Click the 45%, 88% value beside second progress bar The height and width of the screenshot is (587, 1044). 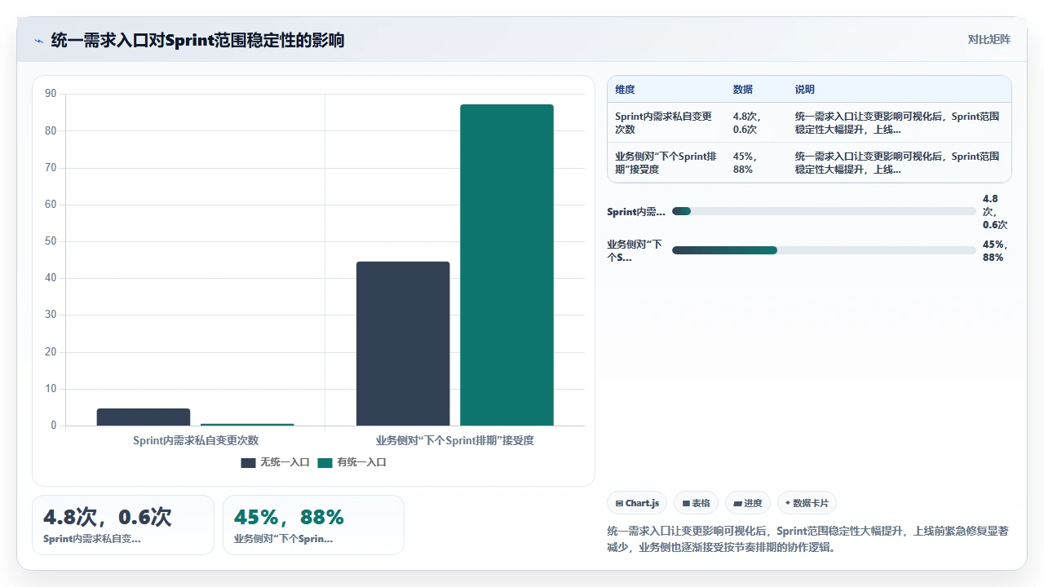994,251
